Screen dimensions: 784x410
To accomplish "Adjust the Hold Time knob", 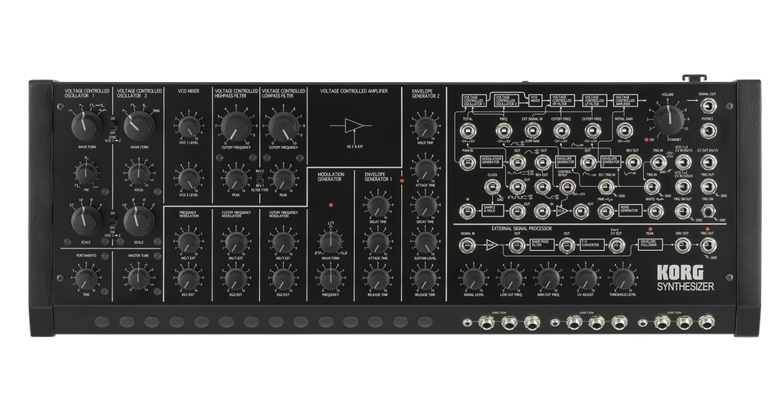I will [x=425, y=126].
